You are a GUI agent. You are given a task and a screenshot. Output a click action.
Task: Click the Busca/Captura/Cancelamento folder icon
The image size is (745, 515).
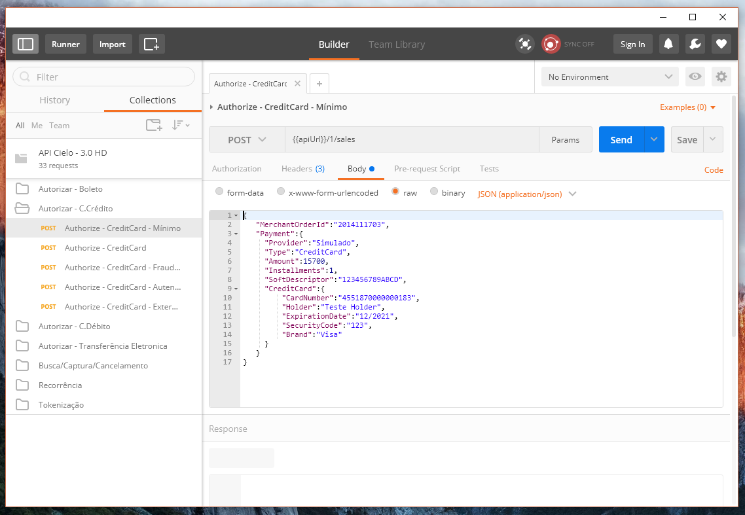point(22,365)
